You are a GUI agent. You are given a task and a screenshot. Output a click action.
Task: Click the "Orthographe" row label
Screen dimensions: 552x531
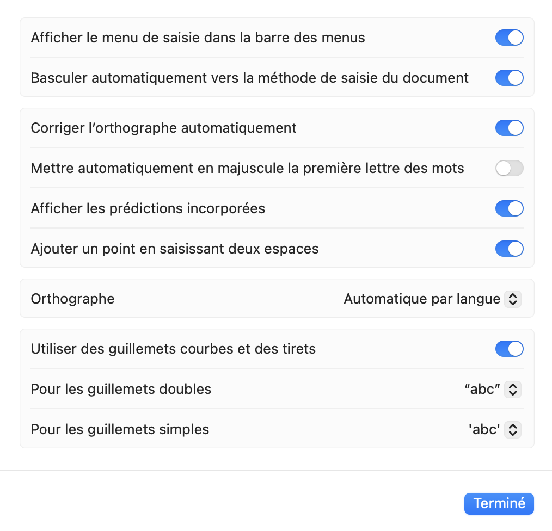(x=72, y=299)
